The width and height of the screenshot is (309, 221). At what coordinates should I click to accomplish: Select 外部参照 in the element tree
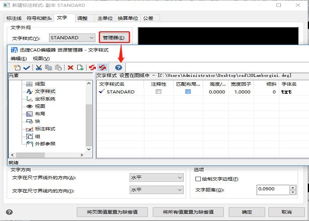[45, 144]
